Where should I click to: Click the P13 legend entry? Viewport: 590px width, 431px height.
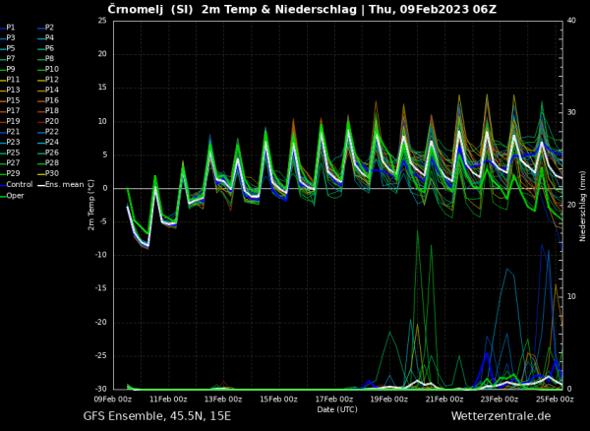pyautogui.click(x=10, y=90)
